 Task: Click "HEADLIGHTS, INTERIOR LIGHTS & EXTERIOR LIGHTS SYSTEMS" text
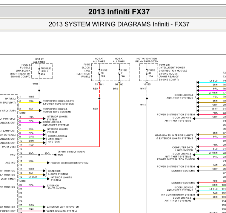[x=174, y=137]
